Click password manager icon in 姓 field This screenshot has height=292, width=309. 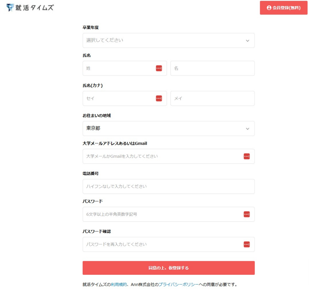coord(159,68)
